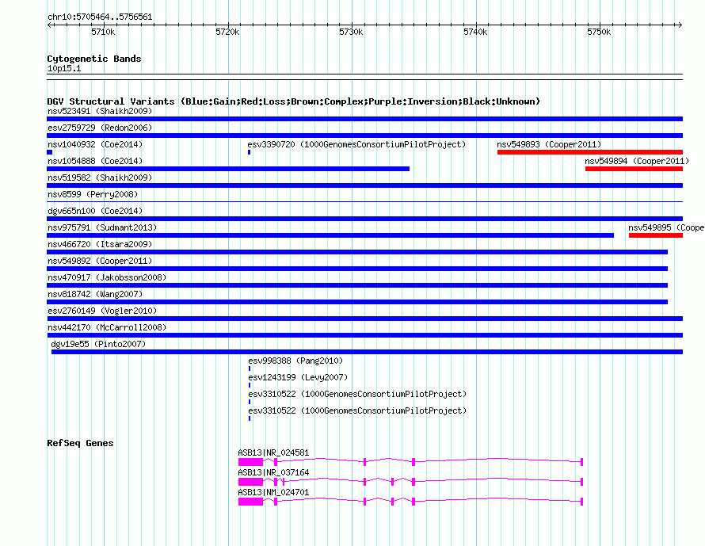Click the red nsv549894 (Cooper2011) bar
The height and width of the screenshot is (546, 705).
pos(634,169)
